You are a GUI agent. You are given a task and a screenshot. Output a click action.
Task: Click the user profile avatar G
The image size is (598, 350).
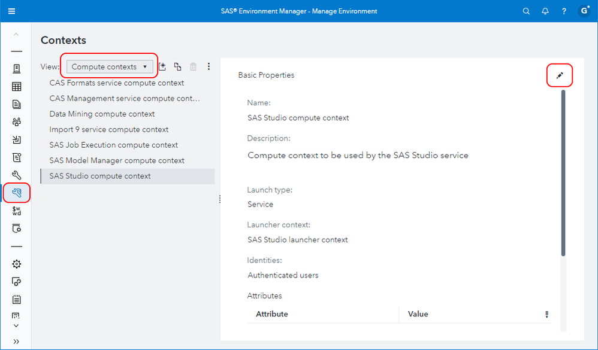[583, 11]
